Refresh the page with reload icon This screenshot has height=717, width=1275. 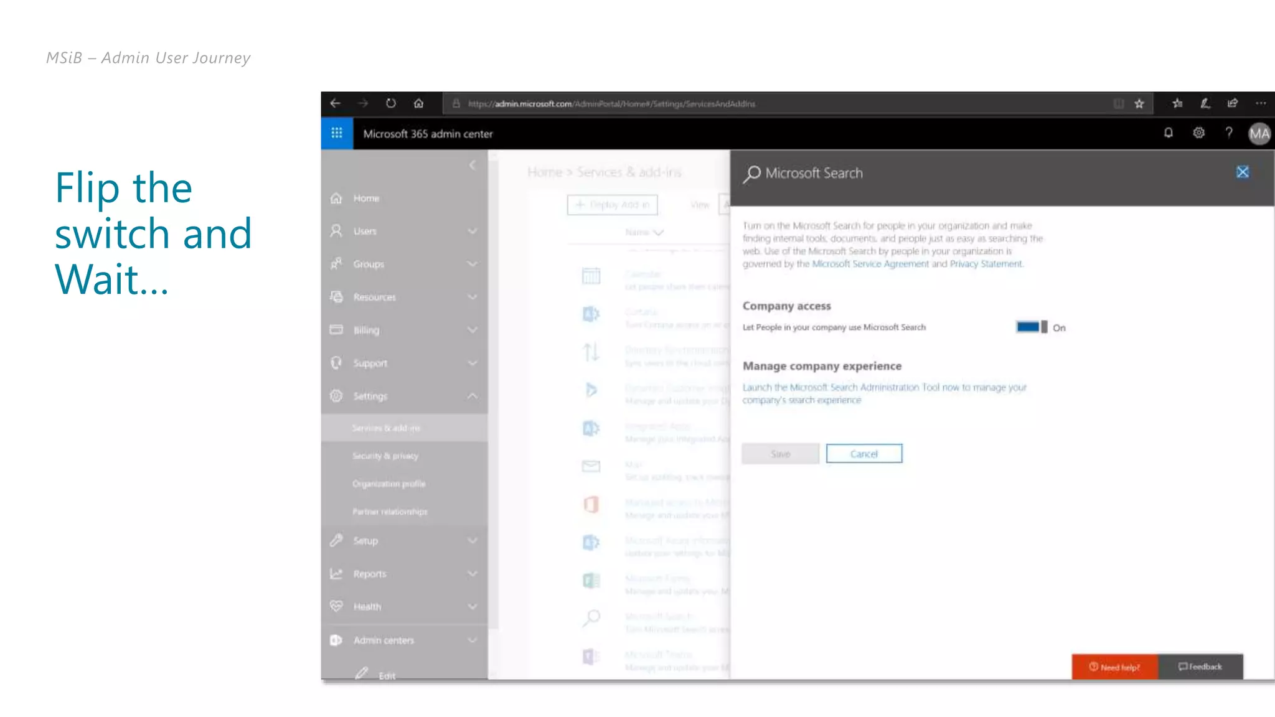coord(391,103)
